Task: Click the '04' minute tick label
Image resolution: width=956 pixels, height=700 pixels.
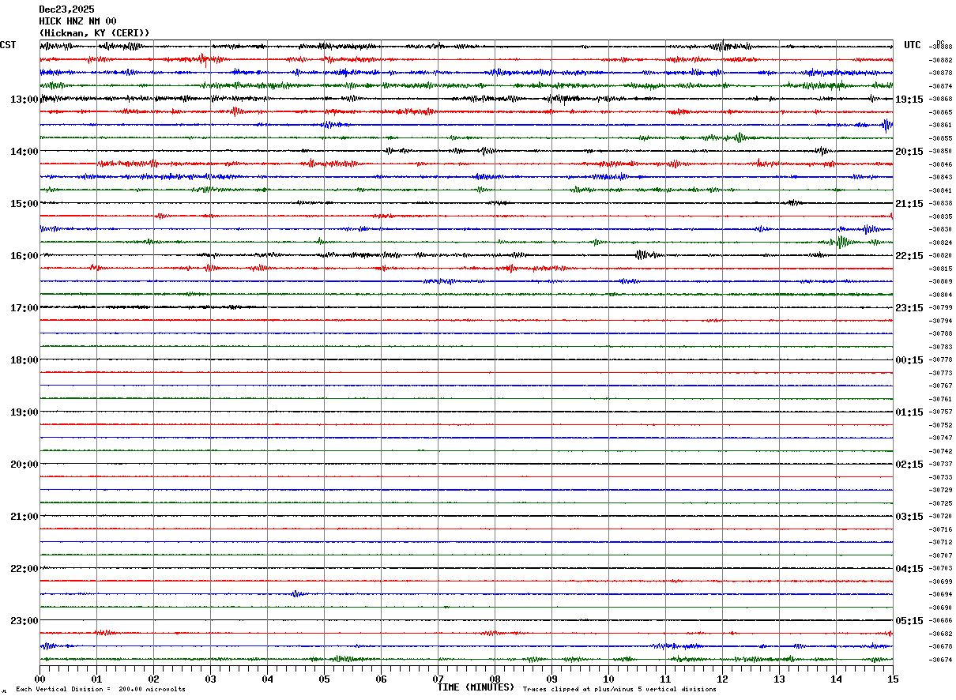Action: click(x=267, y=679)
